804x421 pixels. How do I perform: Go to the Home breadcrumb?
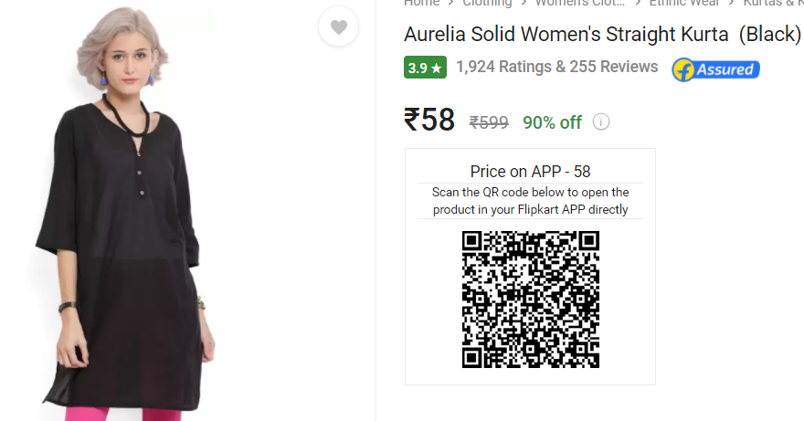[x=421, y=3]
